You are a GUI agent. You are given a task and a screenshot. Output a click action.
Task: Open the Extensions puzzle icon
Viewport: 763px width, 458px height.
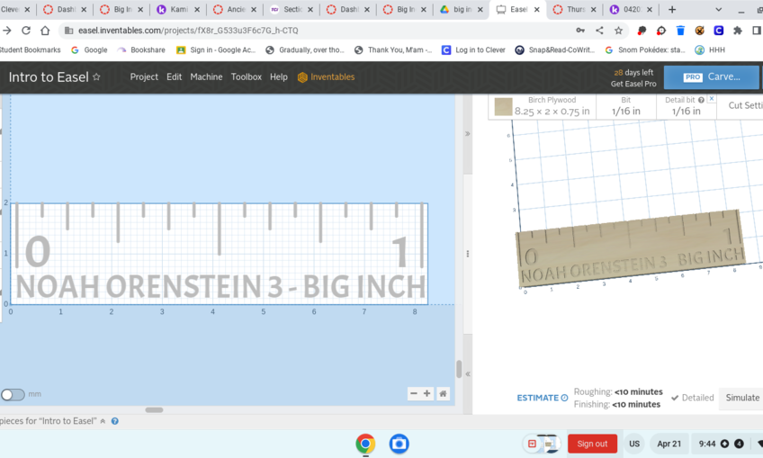[x=738, y=31]
